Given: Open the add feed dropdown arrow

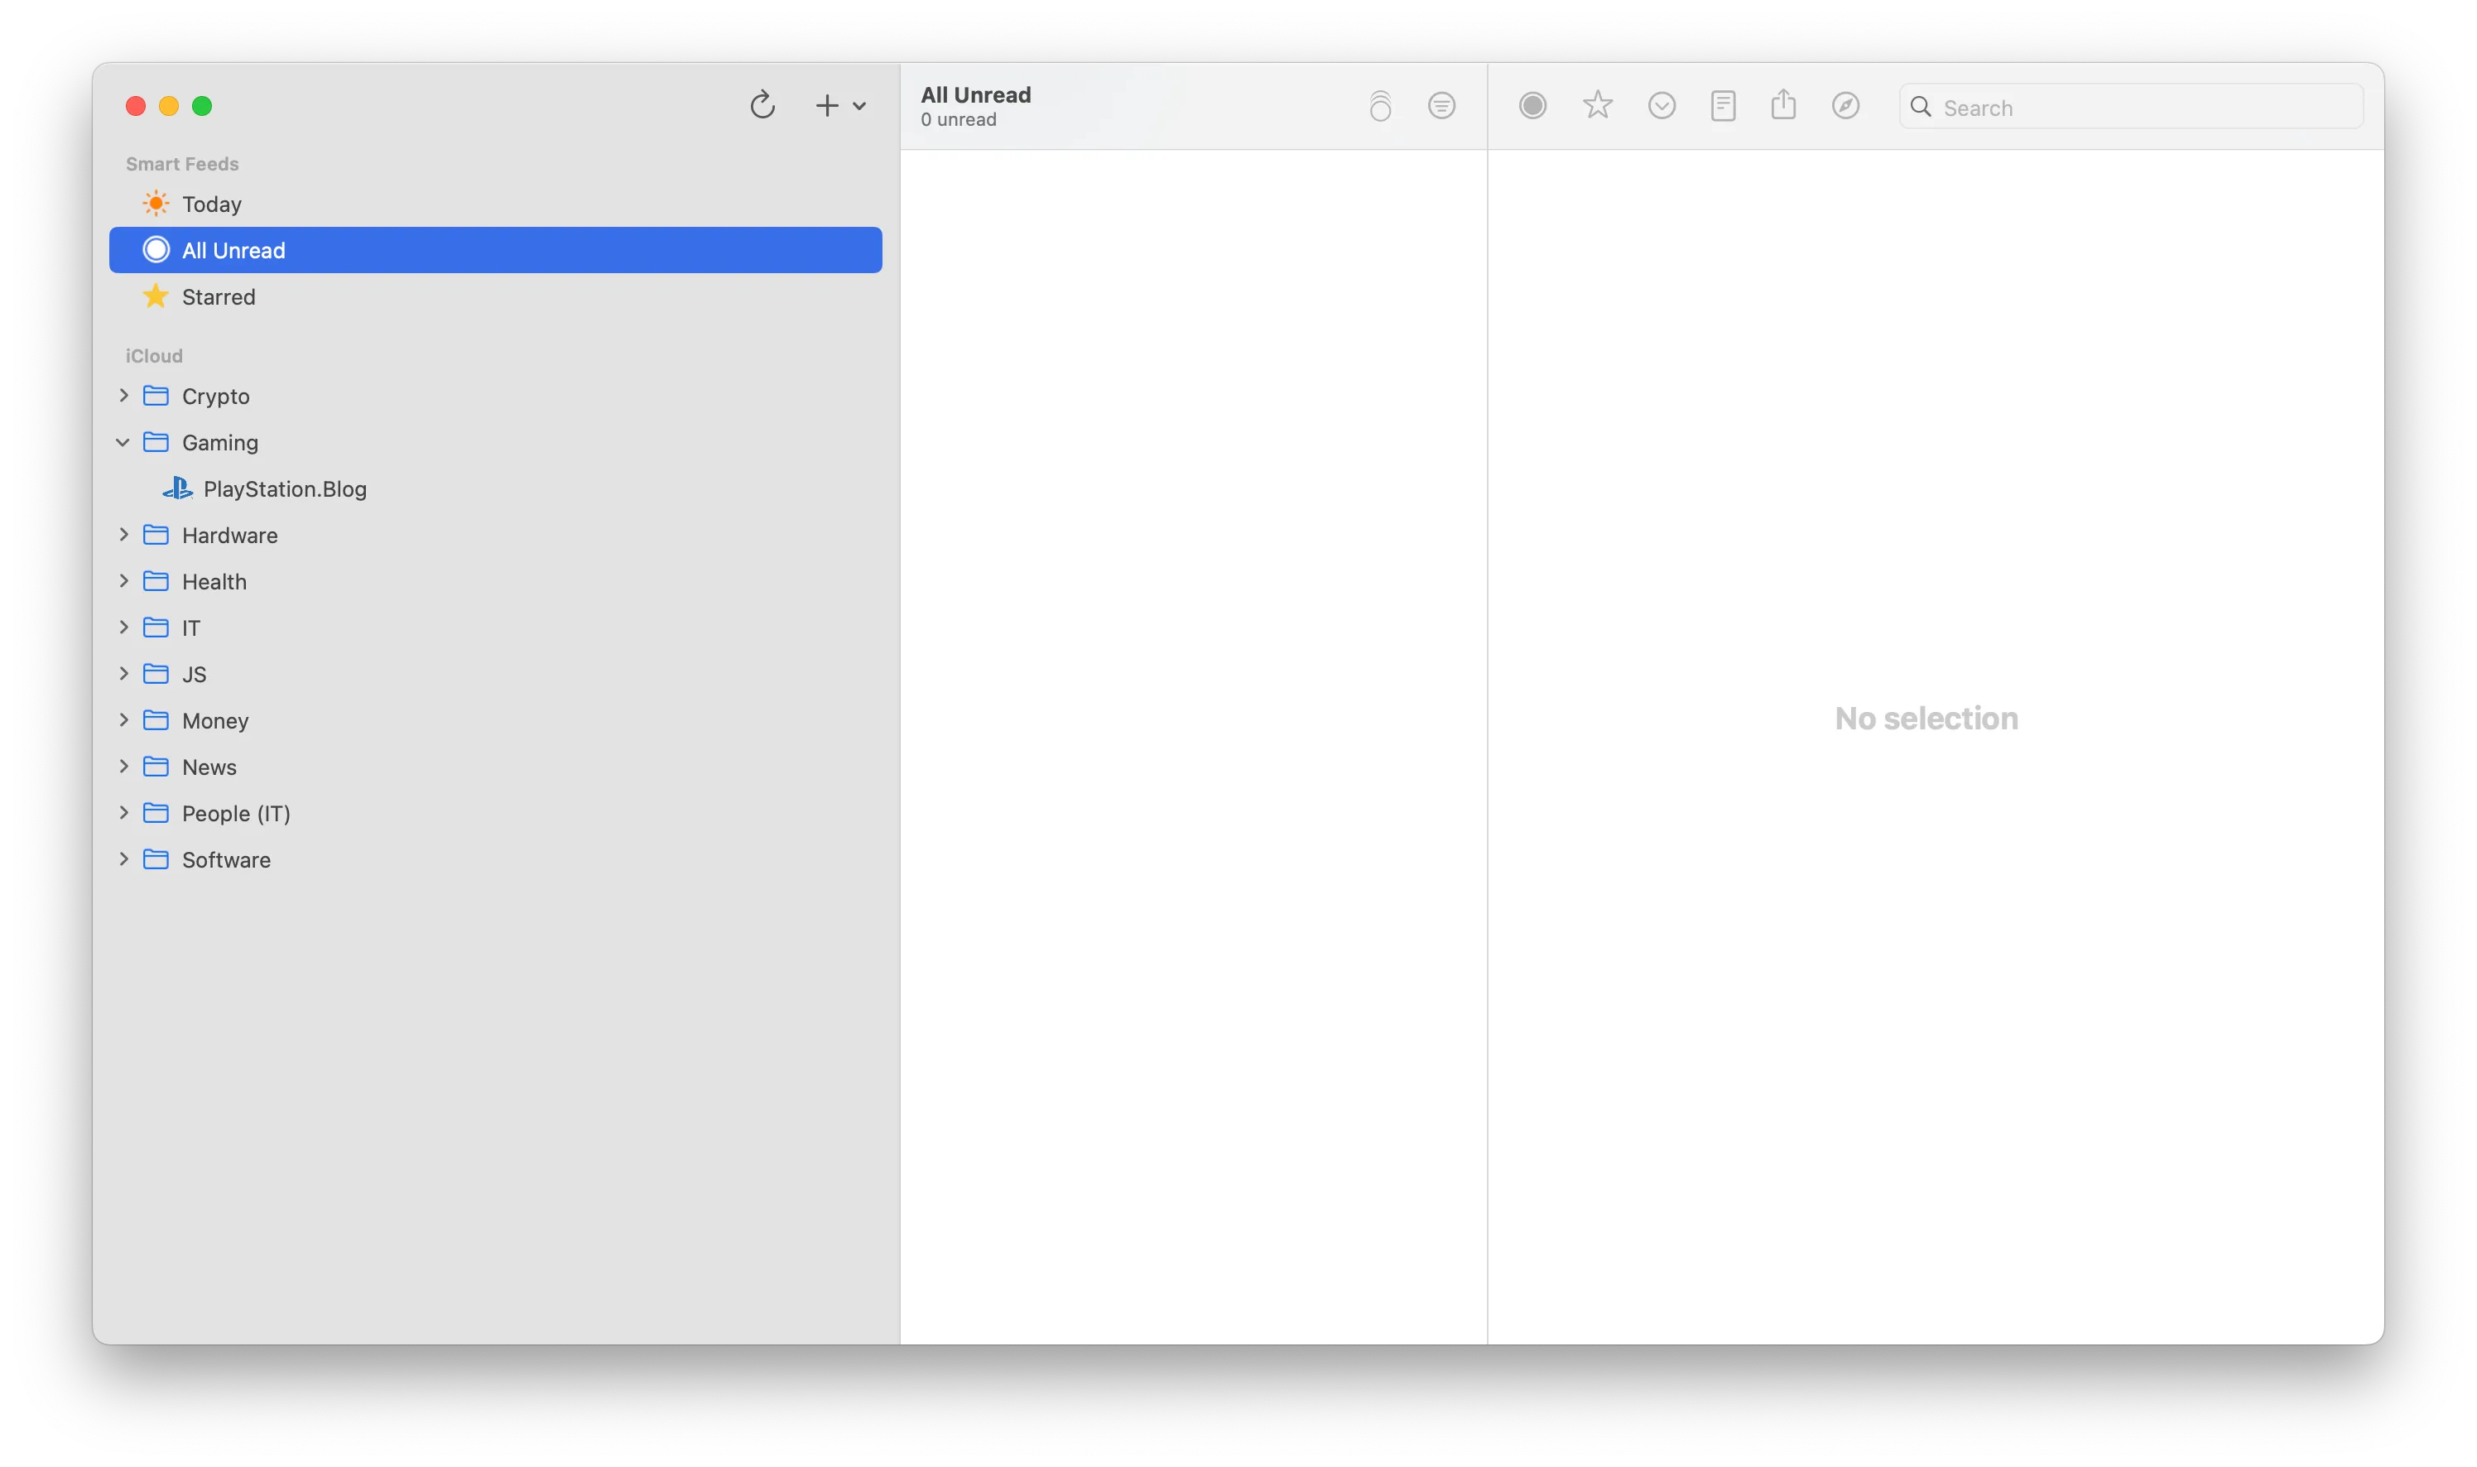Looking at the screenshot, I should pos(860,105).
